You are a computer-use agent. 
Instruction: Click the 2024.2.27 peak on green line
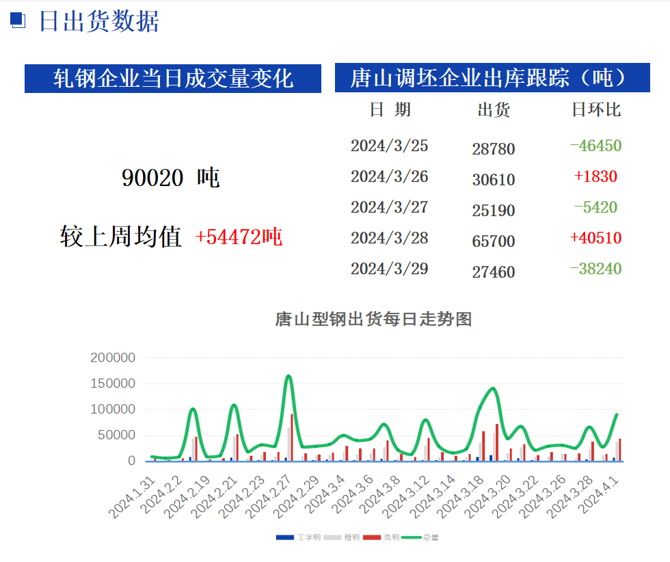(x=289, y=376)
